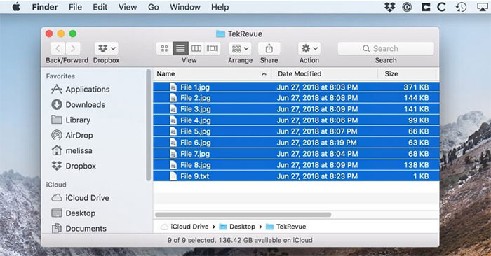Screen dimensions: 491x256
Task: Open Applications in the sidebar
Action: pyautogui.click(x=80, y=90)
